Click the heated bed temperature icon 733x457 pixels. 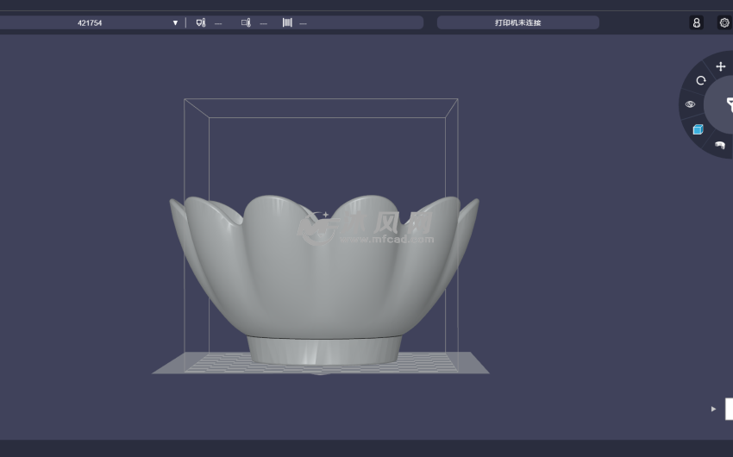pyautogui.click(x=246, y=22)
